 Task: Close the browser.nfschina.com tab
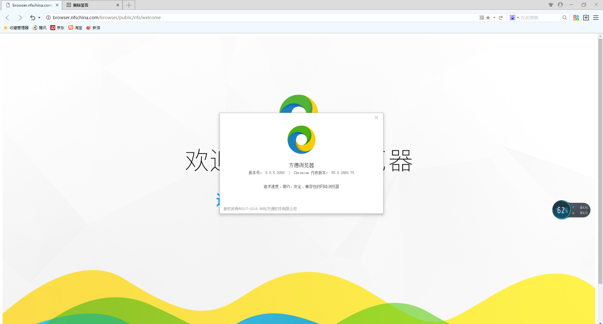click(57, 5)
